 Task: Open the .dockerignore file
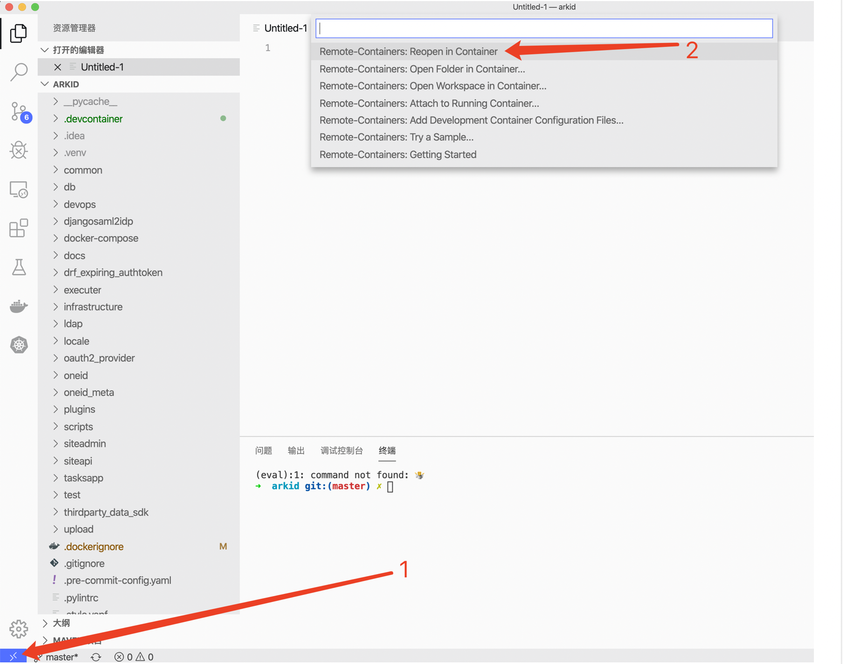[x=139, y=547]
